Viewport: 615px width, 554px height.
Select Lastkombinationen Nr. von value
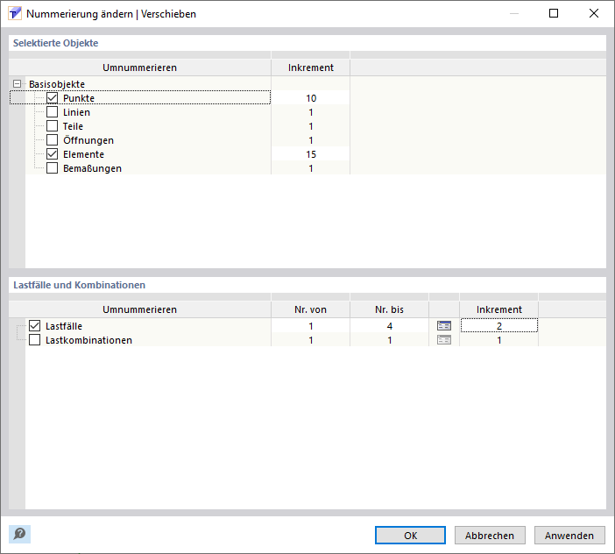click(311, 340)
